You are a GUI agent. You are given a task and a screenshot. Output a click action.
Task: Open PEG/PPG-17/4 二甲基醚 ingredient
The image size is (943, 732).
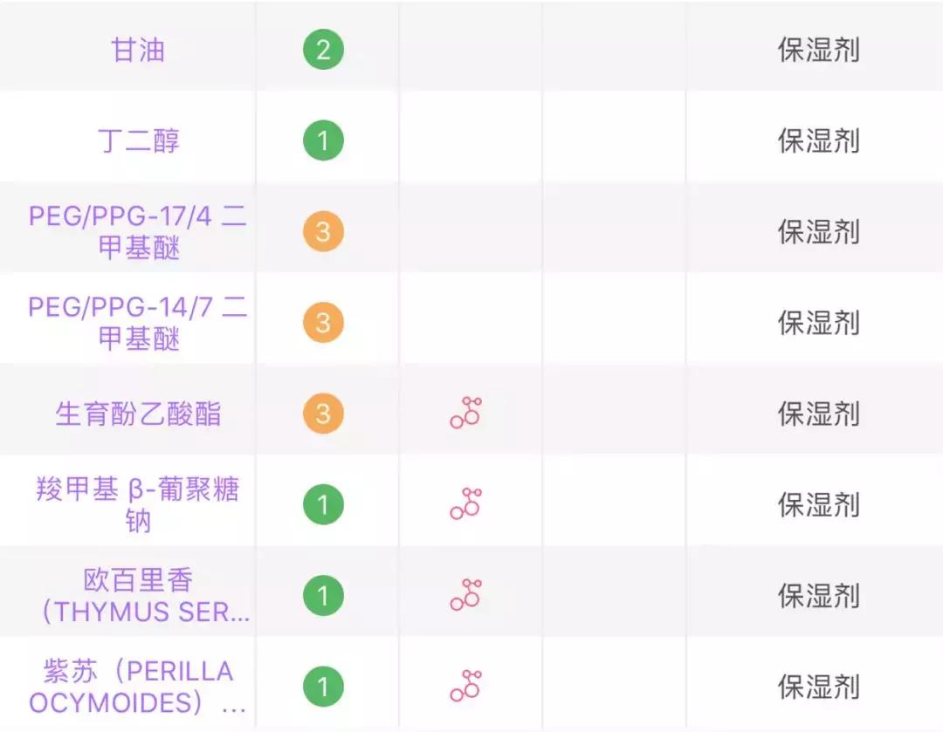point(138,232)
